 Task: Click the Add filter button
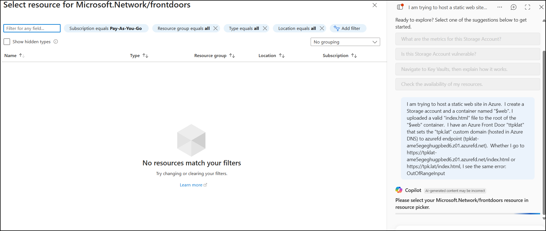click(348, 28)
